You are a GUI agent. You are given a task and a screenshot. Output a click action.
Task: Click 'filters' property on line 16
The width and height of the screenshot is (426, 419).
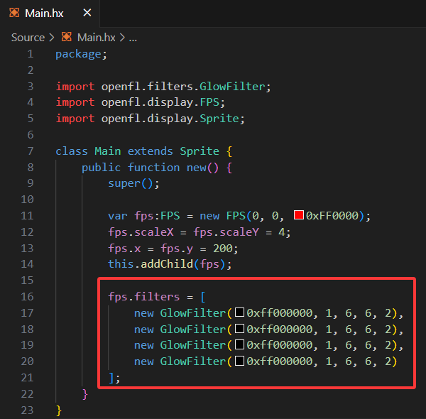pos(157,296)
